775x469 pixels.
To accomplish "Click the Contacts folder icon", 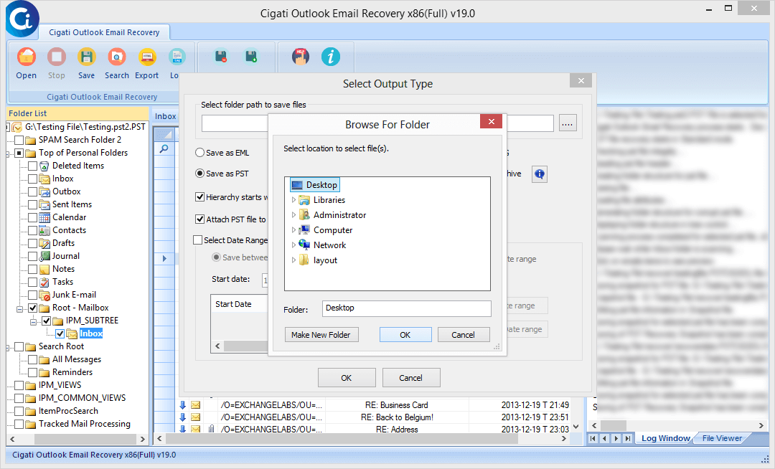I will click(44, 230).
